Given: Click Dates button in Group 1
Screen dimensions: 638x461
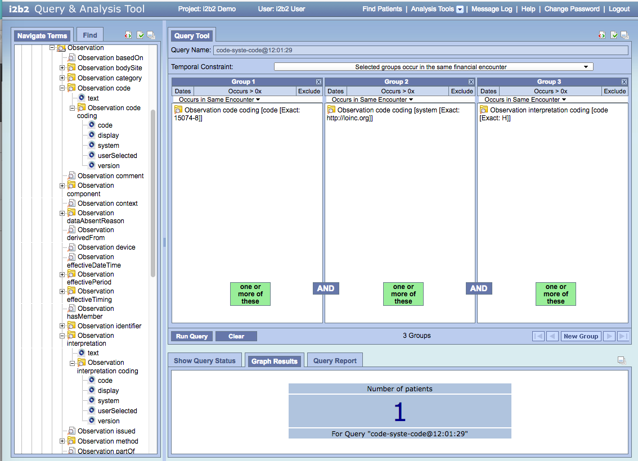Looking at the screenshot, I should pos(183,91).
